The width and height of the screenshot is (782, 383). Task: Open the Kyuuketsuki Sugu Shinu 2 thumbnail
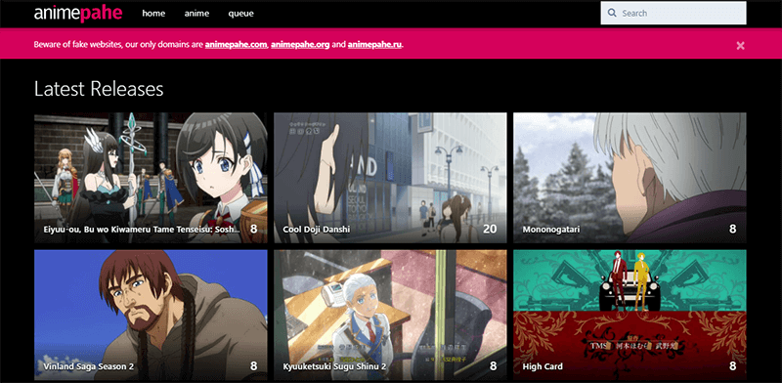pyautogui.click(x=390, y=316)
